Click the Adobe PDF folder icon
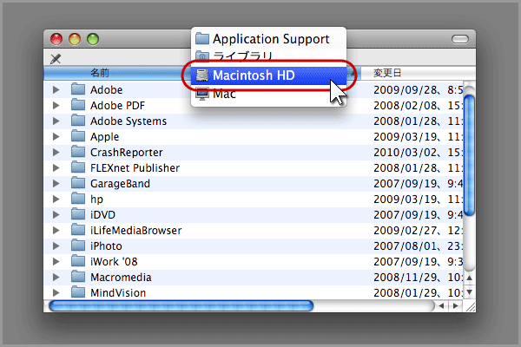 pyautogui.click(x=78, y=105)
